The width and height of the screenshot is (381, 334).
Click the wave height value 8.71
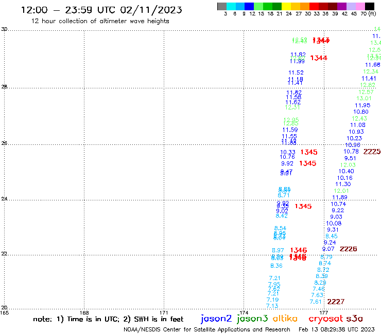284,195
